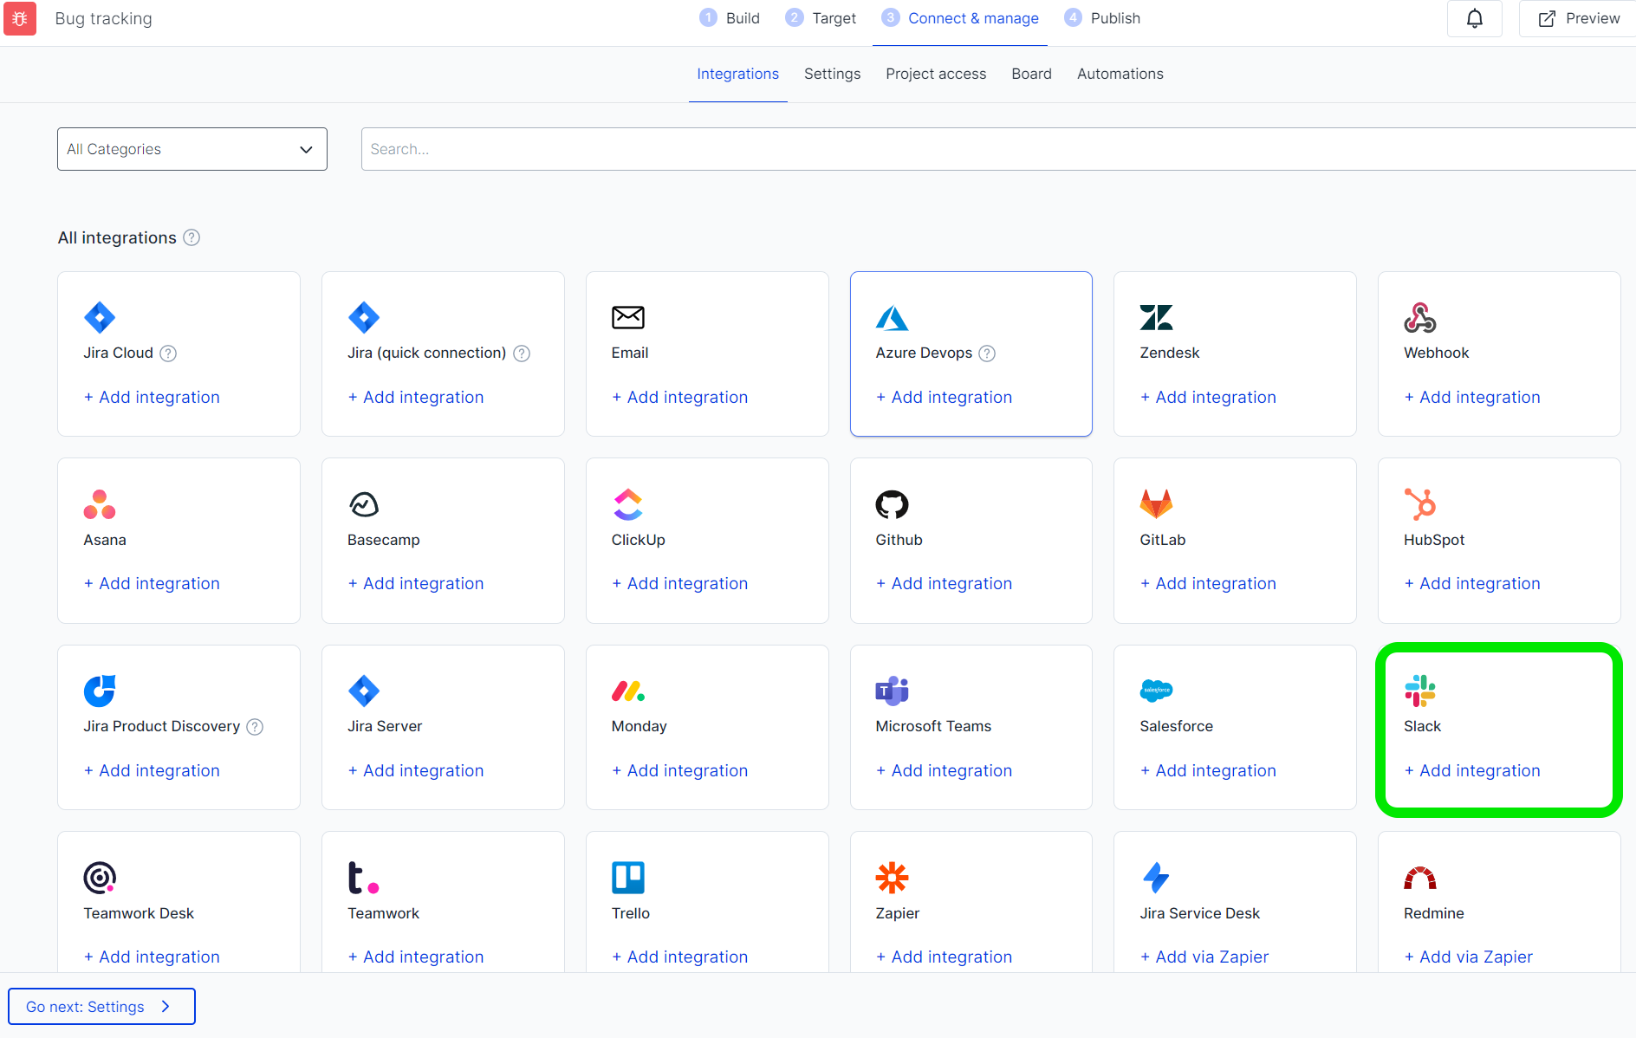
Task: Add integration for Zapier
Action: [944, 957]
